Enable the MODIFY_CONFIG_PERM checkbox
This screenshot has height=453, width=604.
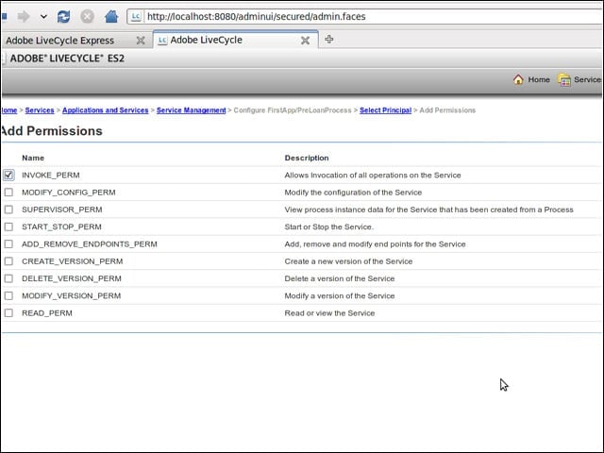tap(8, 193)
